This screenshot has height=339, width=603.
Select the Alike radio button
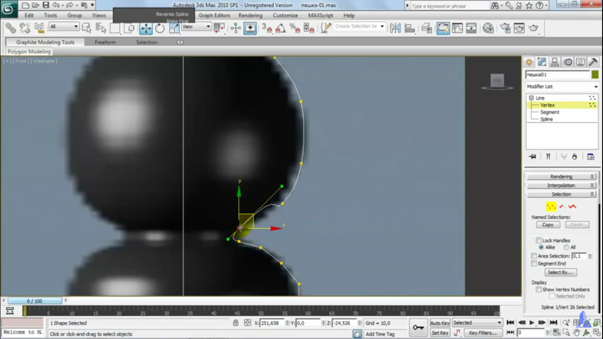(x=541, y=247)
